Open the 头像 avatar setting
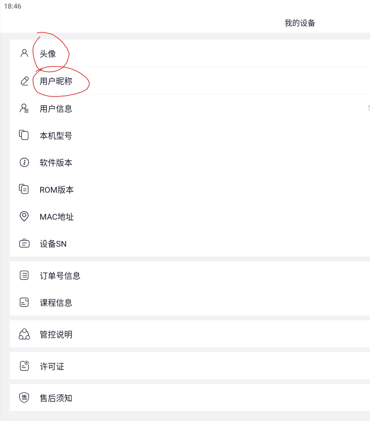370x421 pixels. 190,53
